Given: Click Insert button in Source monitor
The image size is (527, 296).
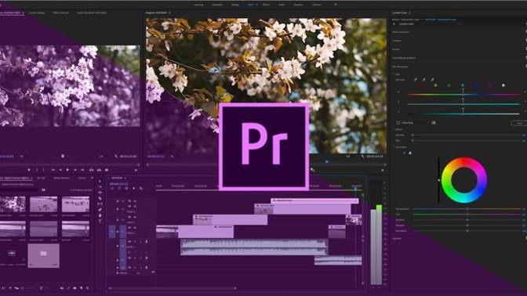Looking at the screenshot, I should coord(92,170).
